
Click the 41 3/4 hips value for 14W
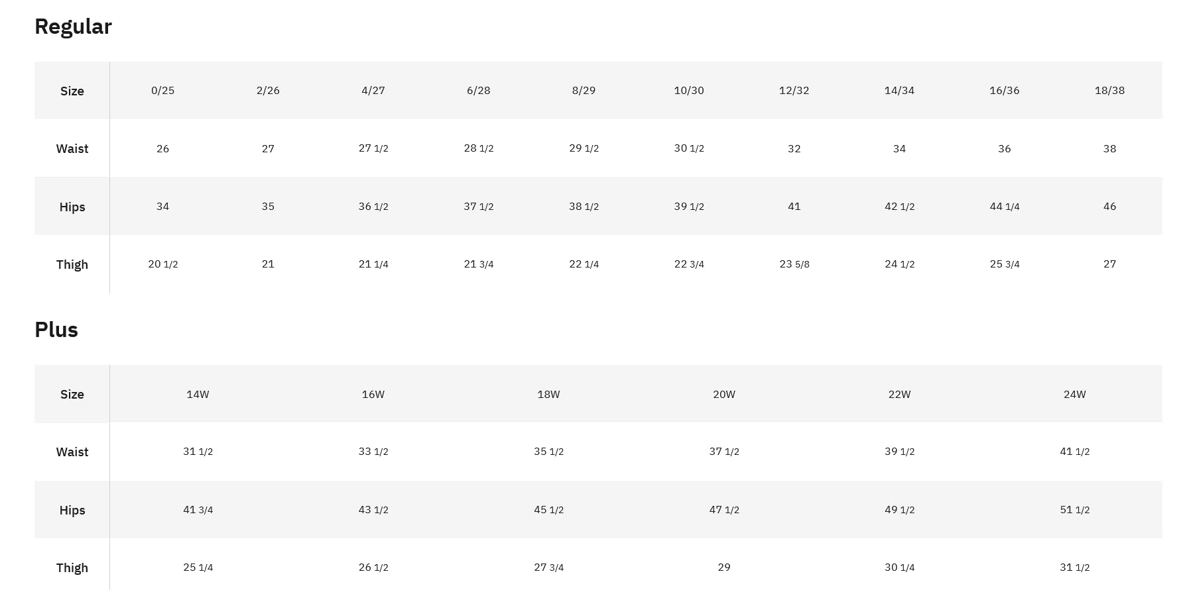point(198,510)
